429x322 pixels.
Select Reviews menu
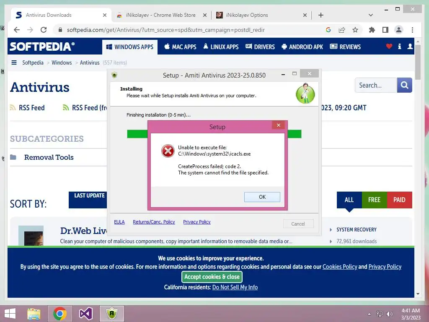(345, 47)
